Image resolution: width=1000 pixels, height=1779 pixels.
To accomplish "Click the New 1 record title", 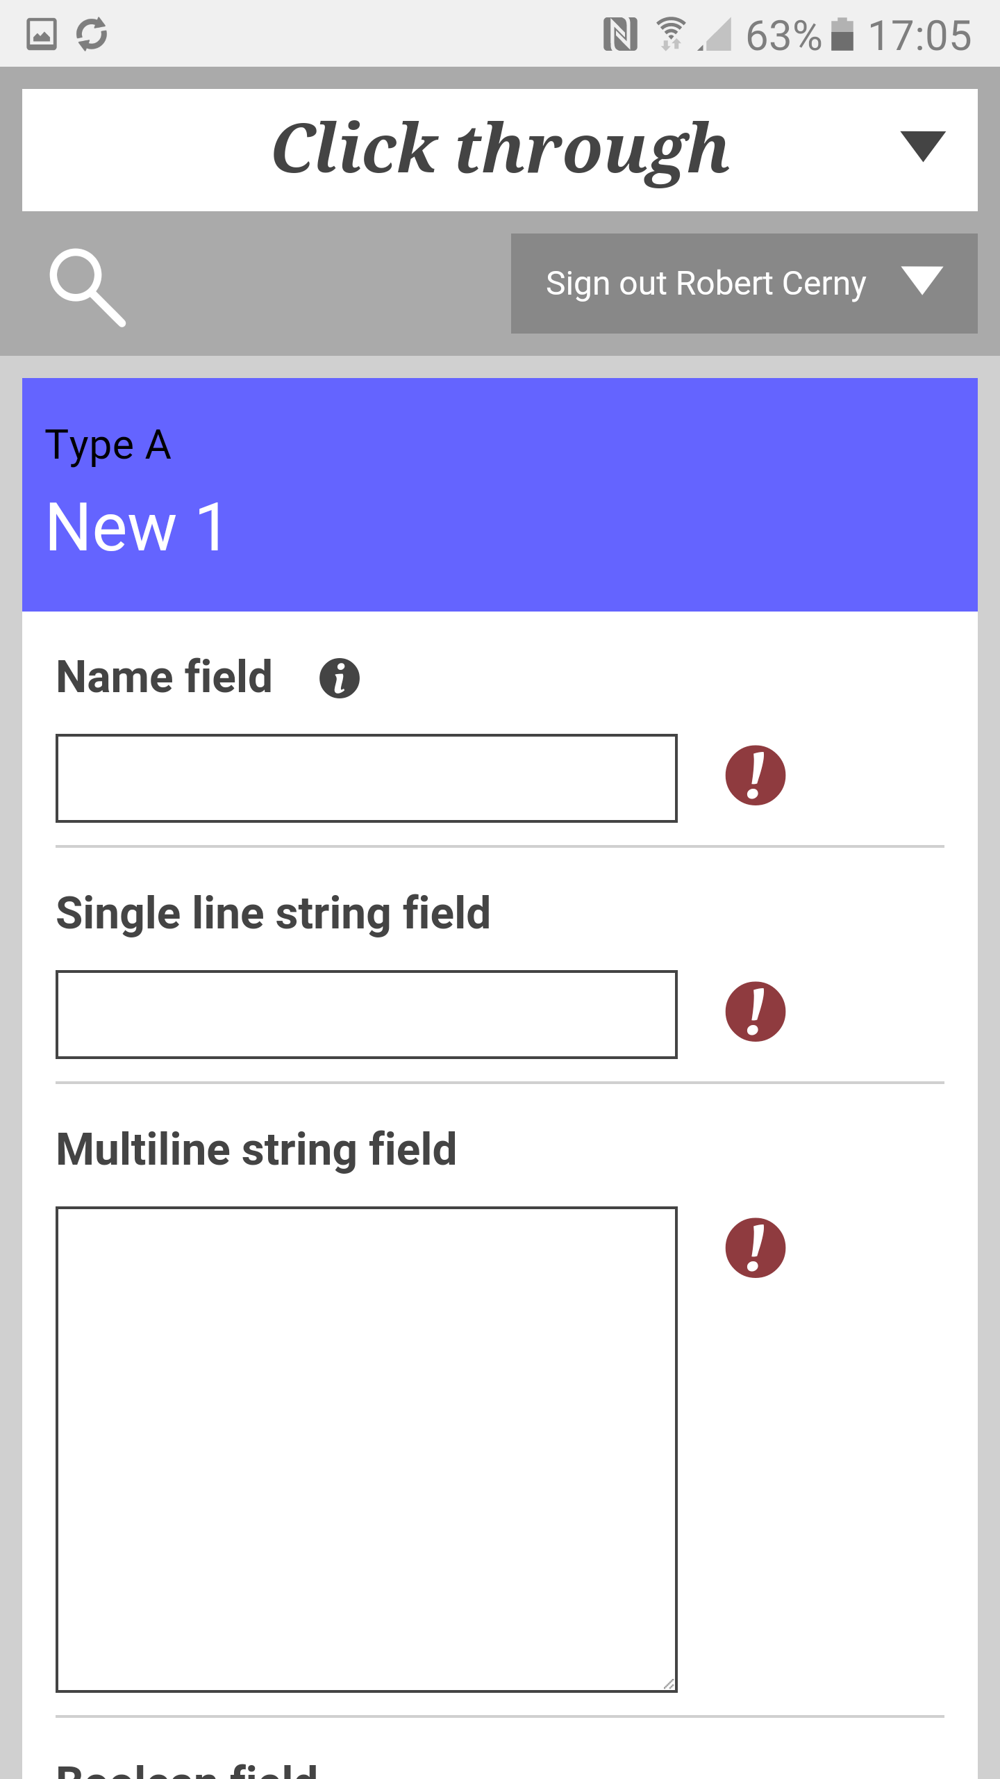I will (136, 528).
